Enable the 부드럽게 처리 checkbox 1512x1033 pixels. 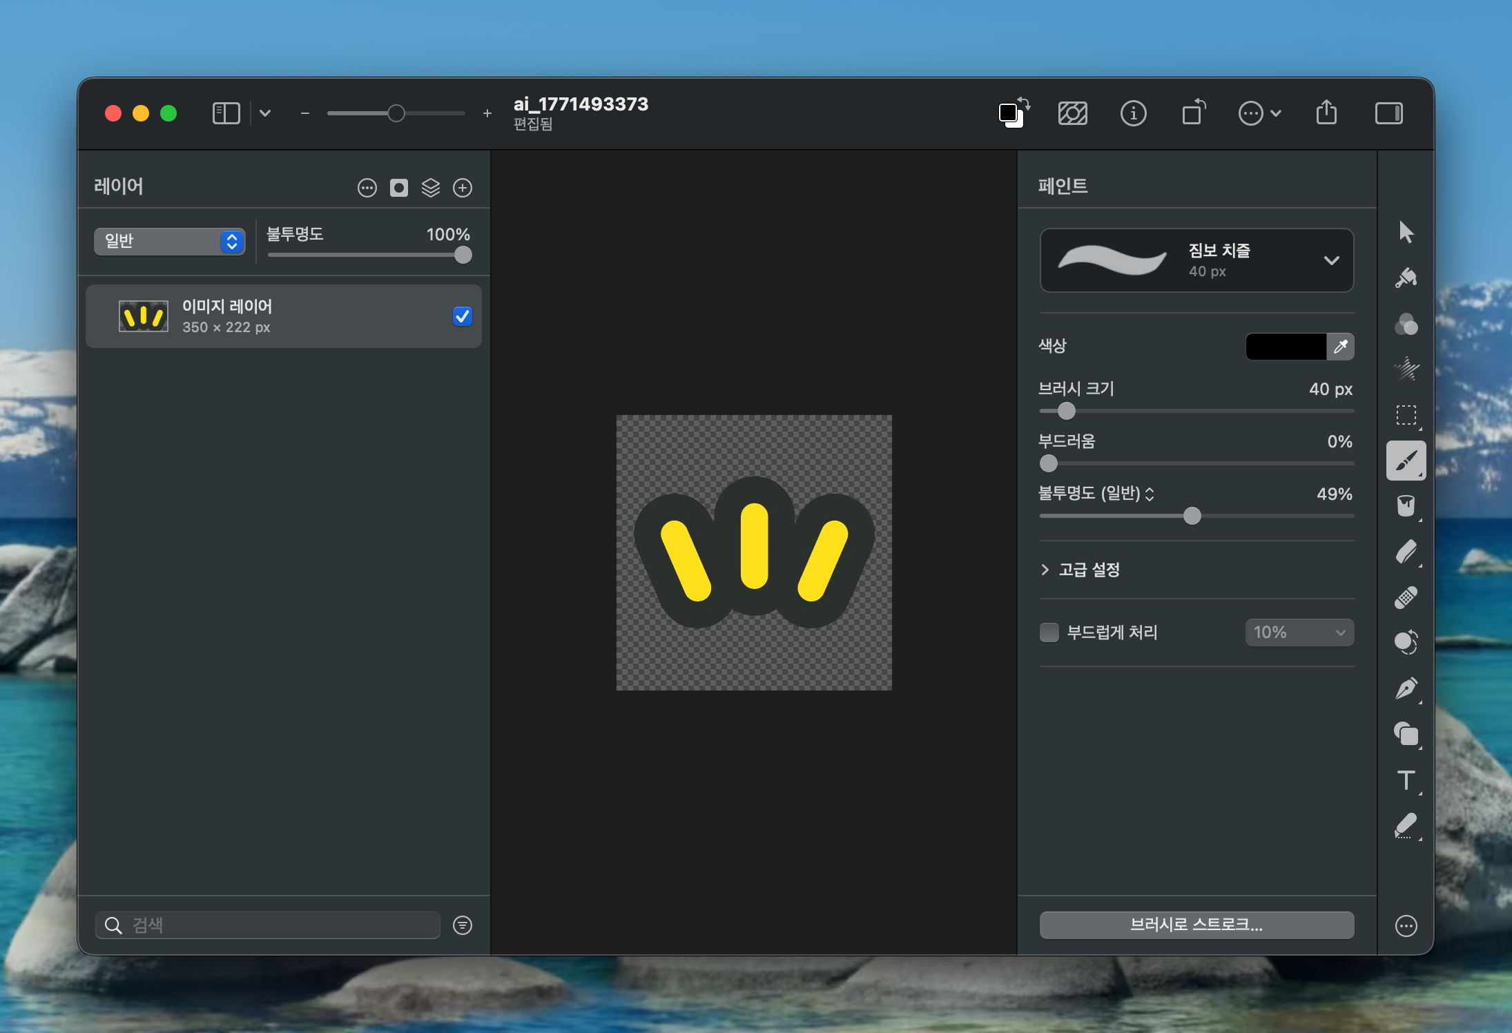tap(1049, 633)
